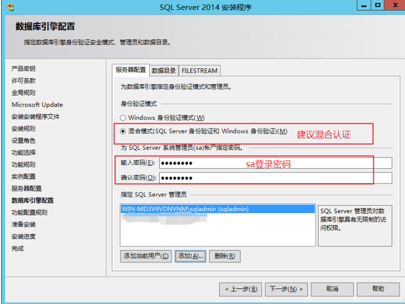The height and width of the screenshot is (304, 405).
Task: Click 功能规则 step in sidebar
Action: coord(23,165)
